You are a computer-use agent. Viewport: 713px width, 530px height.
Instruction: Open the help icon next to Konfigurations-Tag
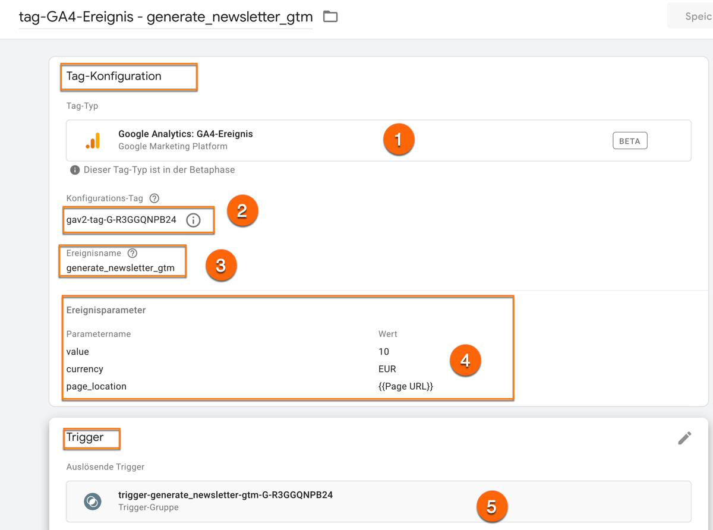click(x=153, y=198)
